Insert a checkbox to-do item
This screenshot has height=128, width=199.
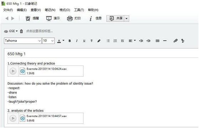(122, 41)
